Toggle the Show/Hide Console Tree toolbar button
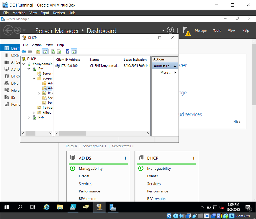This screenshot has width=256, height=219. point(45,52)
